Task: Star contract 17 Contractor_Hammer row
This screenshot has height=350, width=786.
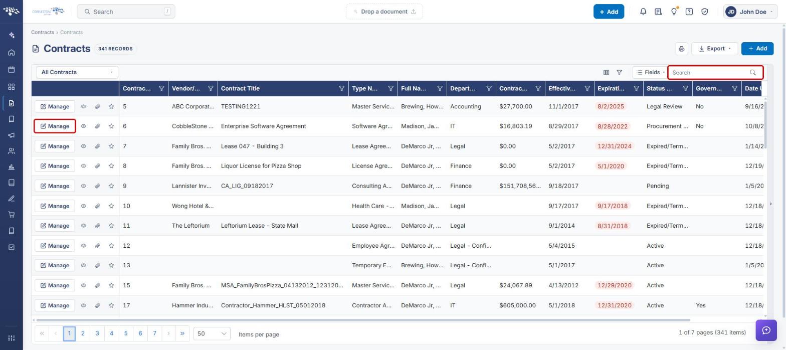Action: tap(111, 305)
